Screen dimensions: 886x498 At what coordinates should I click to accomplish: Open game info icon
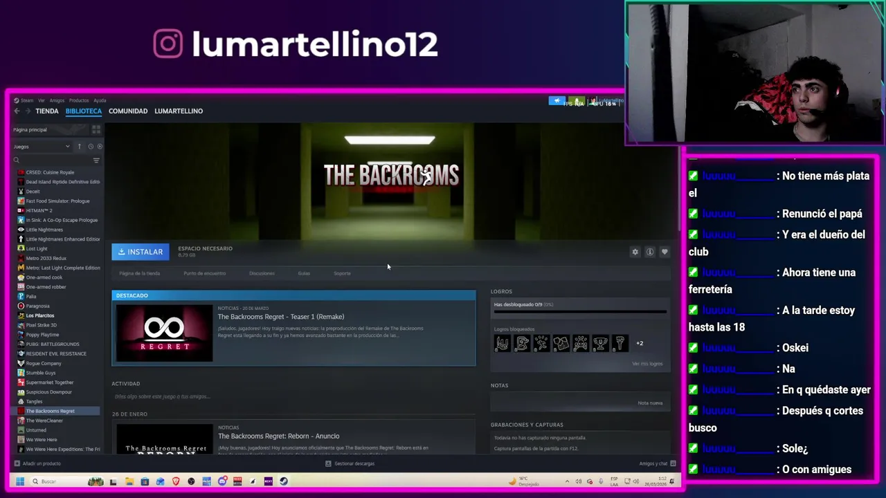pyautogui.click(x=650, y=252)
